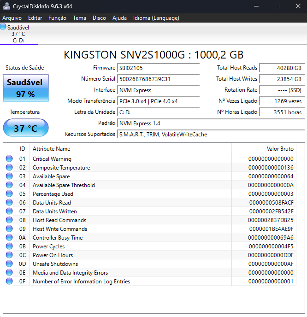Select the Percentage Used attribute name
Screen dimensions: 307x317
(53, 194)
